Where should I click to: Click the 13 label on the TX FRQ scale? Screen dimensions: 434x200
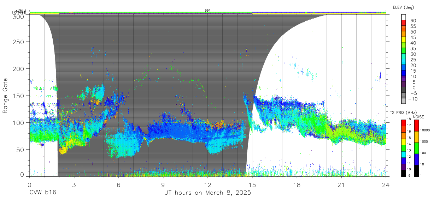409,150
